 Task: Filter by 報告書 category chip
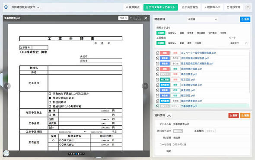click(x=190, y=33)
